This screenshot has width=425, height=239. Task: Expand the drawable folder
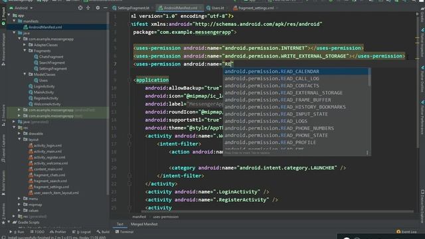coord(19,133)
